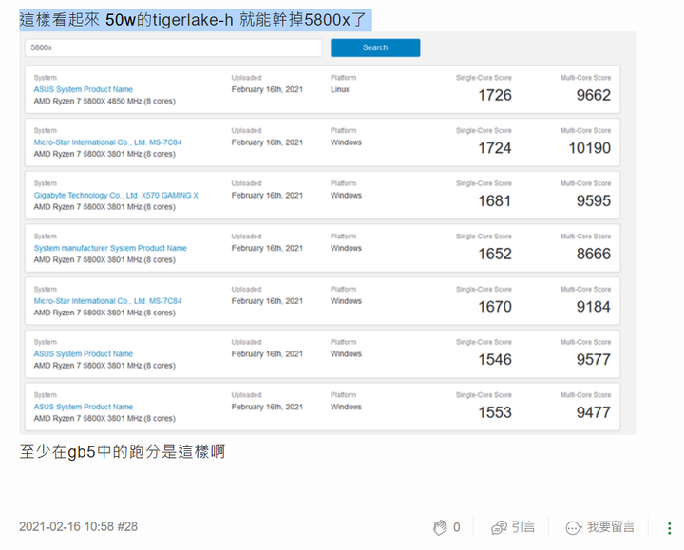684x550 pixels.
Task: Open ASUS System Product Name link scoring 9577
Action: tap(84, 353)
